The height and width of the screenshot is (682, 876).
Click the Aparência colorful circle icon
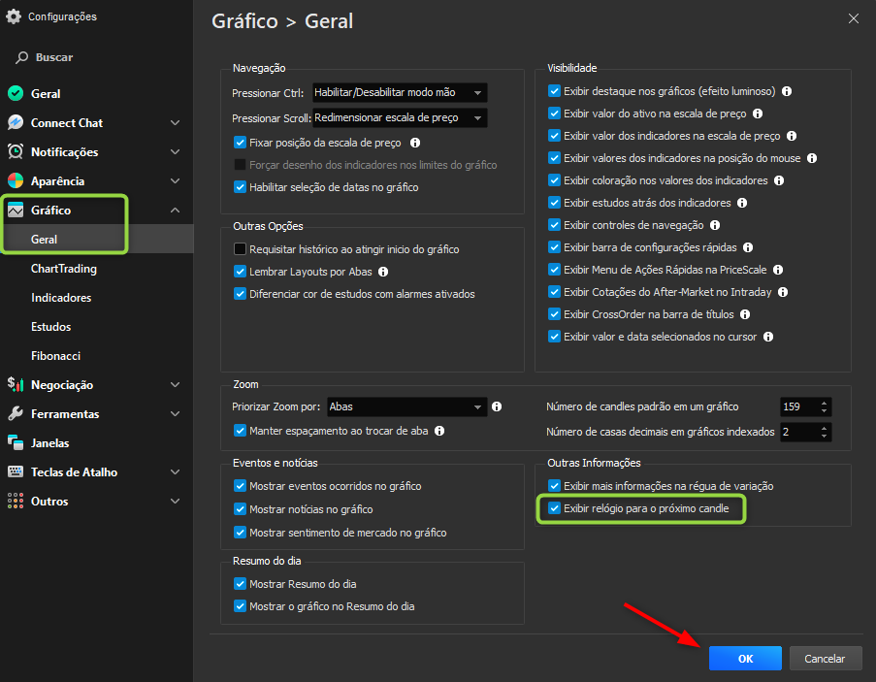point(16,180)
